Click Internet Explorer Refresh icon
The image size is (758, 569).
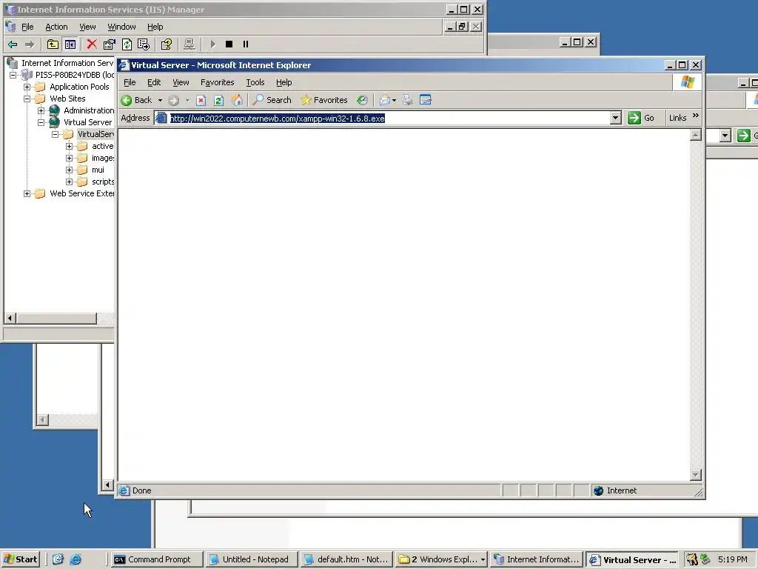tap(218, 101)
